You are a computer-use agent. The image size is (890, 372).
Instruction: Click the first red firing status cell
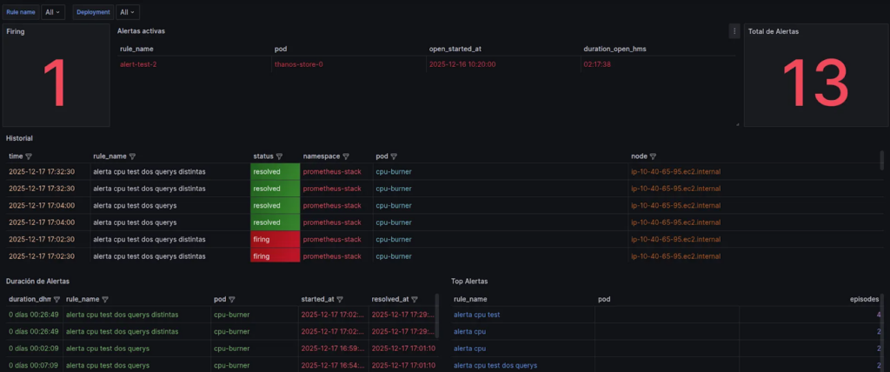click(x=275, y=239)
